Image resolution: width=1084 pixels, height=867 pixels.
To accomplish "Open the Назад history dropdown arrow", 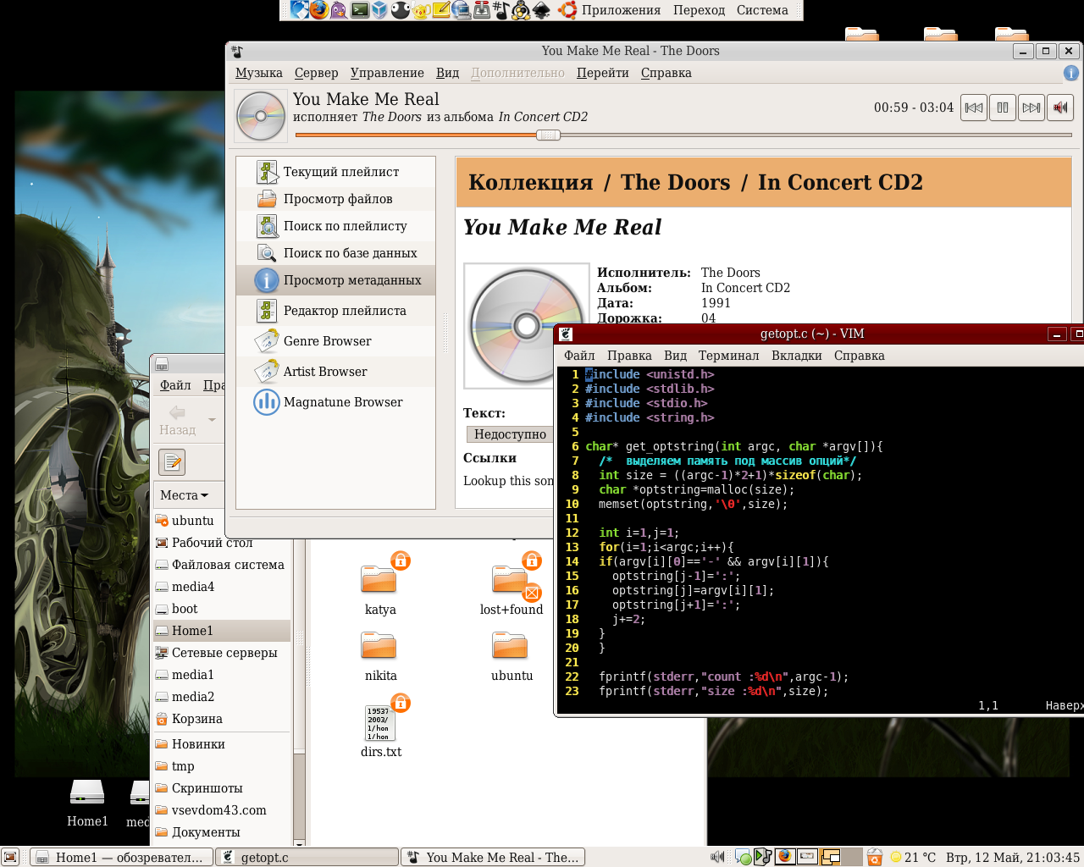I will (x=212, y=419).
